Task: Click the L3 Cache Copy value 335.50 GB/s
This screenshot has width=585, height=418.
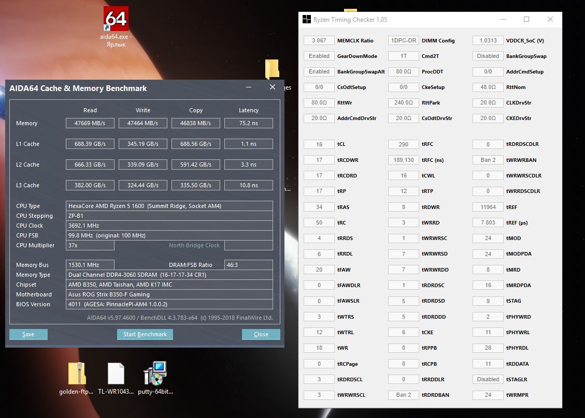Action: coord(195,185)
